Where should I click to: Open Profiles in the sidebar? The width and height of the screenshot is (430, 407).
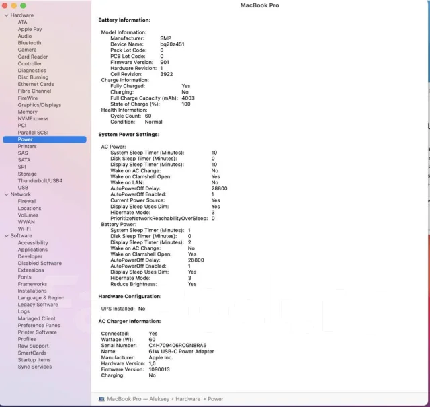click(27, 339)
